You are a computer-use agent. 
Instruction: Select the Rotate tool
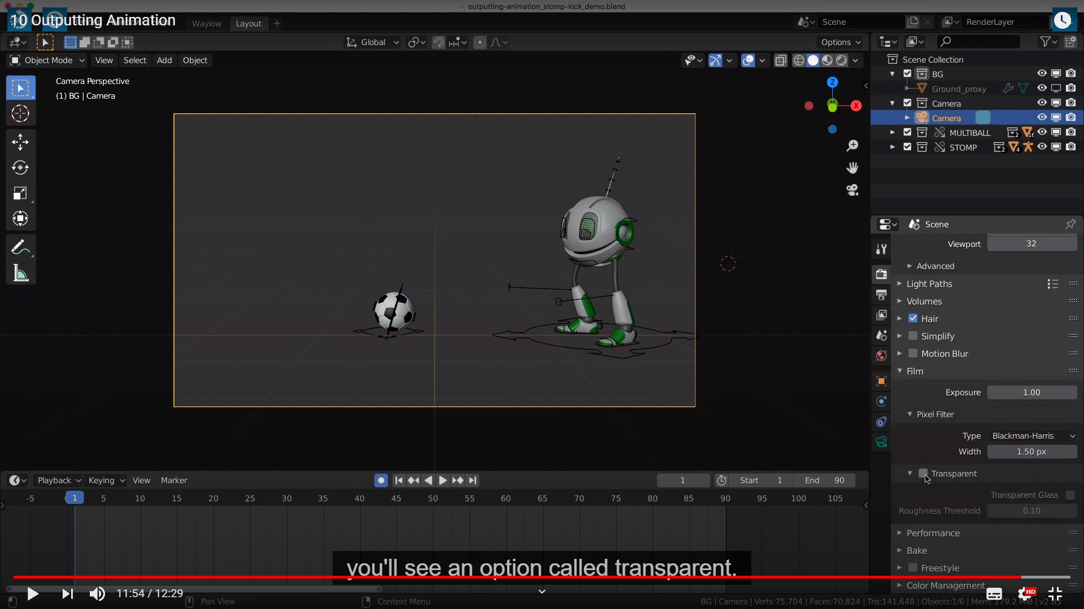(20, 167)
